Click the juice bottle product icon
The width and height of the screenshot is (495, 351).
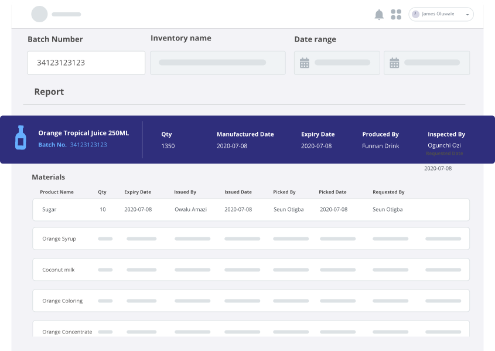[x=21, y=138]
